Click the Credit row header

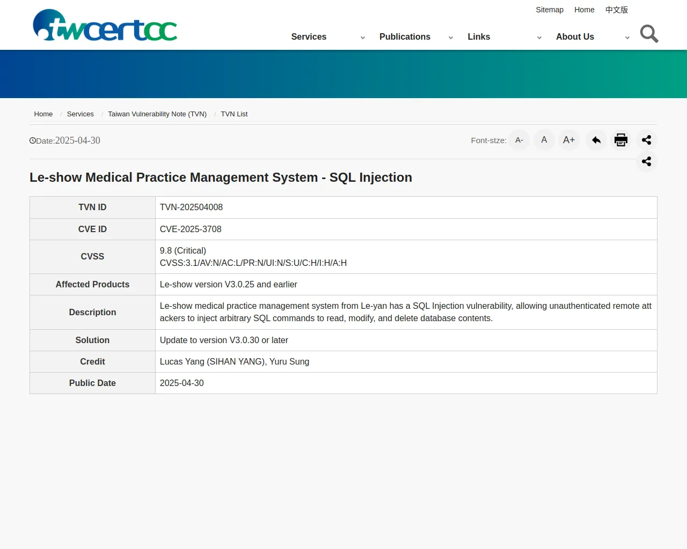pyautogui.click(x=92, y=362)
